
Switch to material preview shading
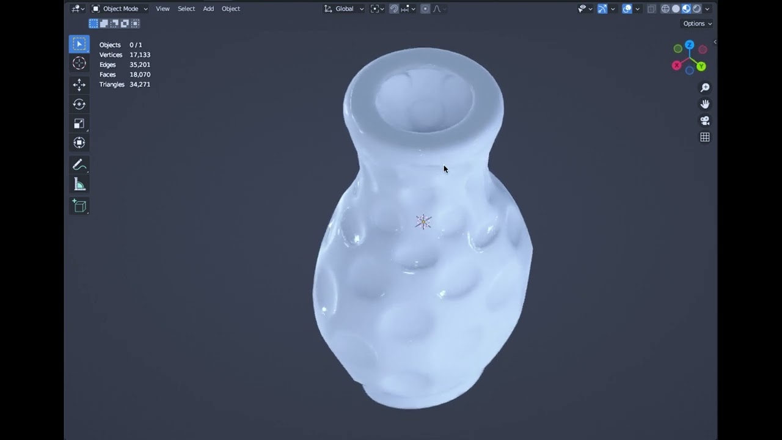click(x=686, y=9)
